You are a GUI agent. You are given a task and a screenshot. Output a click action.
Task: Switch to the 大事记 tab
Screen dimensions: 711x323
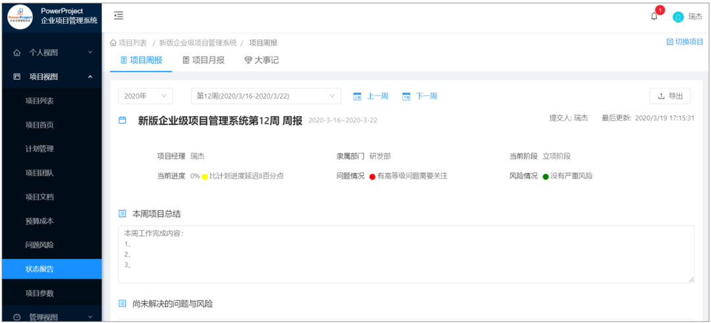(261, 60)
